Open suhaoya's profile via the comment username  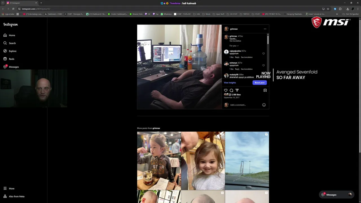(233, 63)
